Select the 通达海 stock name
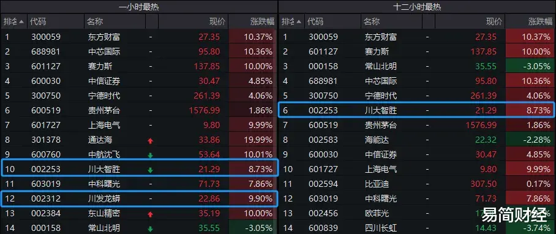Screen dimensions: 556x234 tap(100, 140)
